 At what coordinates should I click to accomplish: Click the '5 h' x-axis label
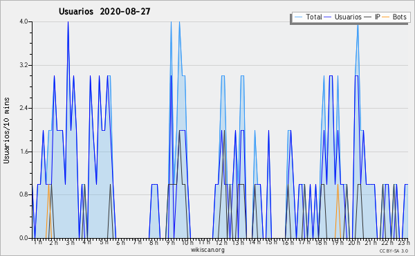104,242
